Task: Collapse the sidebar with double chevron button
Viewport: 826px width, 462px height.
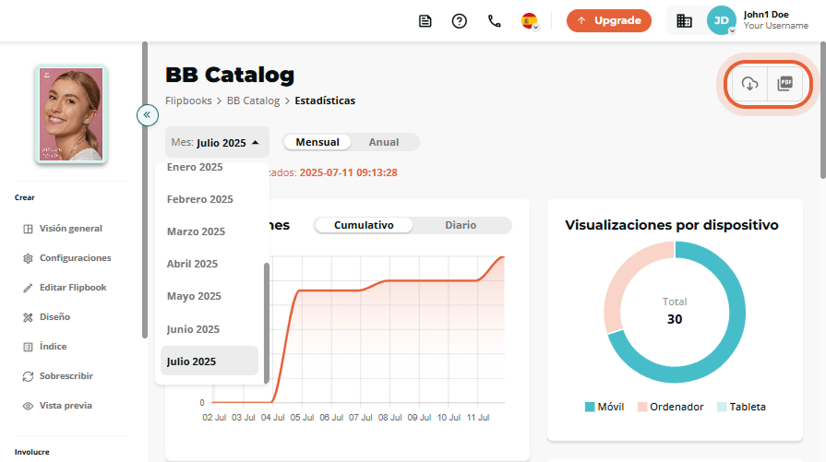Action: pyautogui.click(x=148, y=114)
